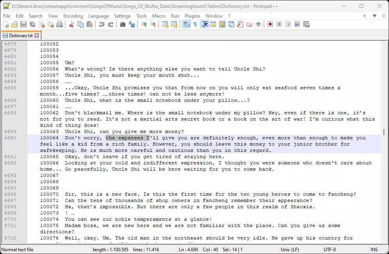Toggle synchronized vertical scrolling

pyautogui.click(x=165, y=24)
